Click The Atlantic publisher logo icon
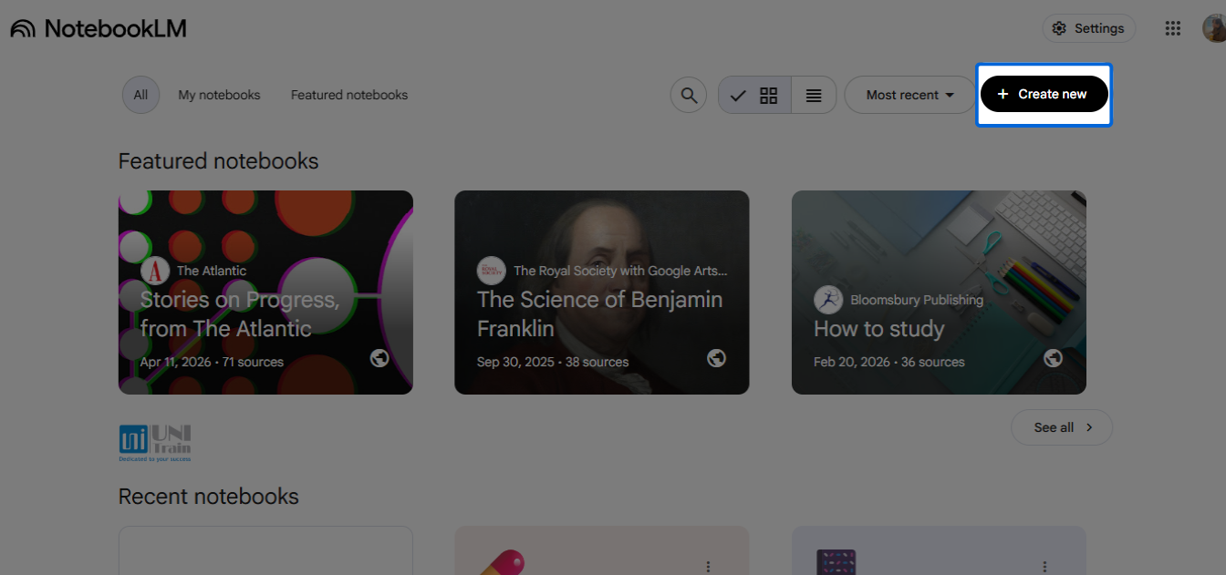 (155, 271)
